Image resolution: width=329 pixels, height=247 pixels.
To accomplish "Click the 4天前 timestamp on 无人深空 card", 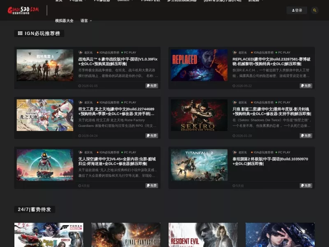I will pyautogui.click(x=84, y=186).
